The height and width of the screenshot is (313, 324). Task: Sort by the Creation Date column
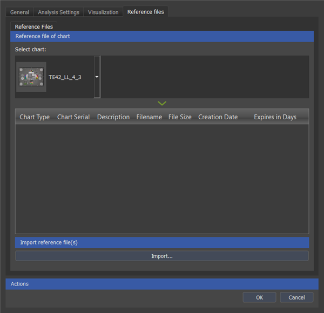tap(218, 117)
